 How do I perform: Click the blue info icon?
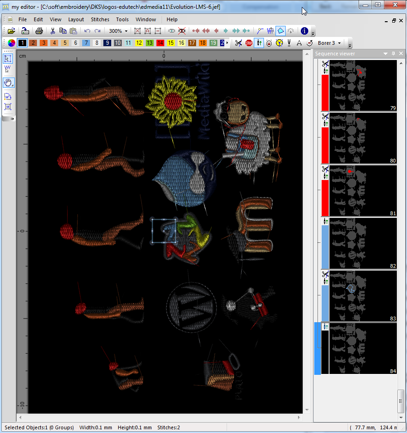click(304, 31)
